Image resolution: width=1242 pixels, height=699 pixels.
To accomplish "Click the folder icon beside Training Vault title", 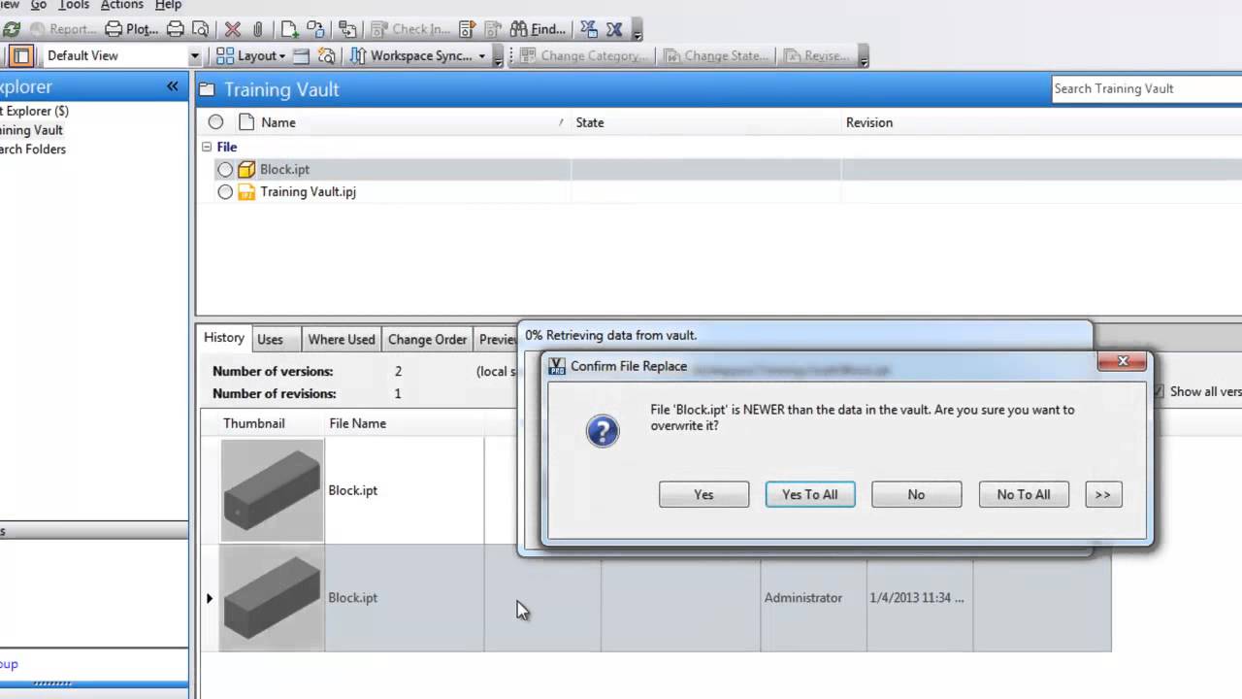I will pyautogui.click(x=207, y=89).
